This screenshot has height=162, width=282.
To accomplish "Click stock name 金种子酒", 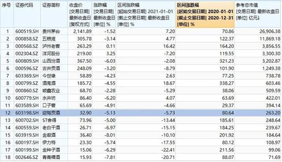I will (x=51, y=150).
